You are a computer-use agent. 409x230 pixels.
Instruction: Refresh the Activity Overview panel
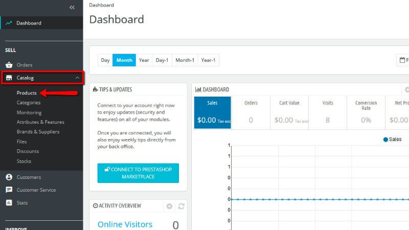point(181,206)
